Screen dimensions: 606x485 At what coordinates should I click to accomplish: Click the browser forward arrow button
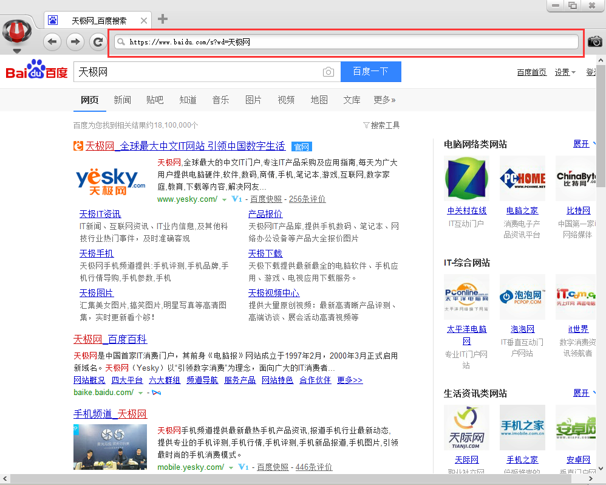pos(75,41)
